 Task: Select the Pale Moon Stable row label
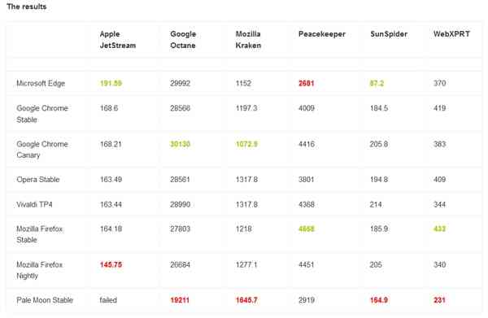click(45, 300)
